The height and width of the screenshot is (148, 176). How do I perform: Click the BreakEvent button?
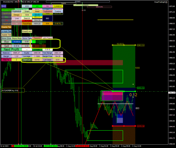(27, 31)
